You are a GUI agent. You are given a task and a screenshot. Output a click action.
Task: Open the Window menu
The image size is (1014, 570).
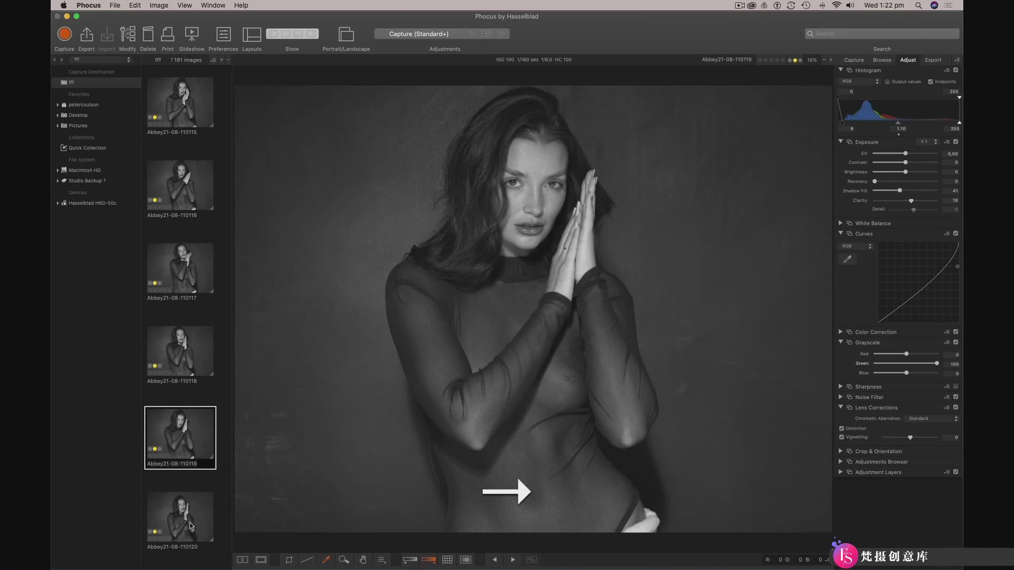[213, 5]
